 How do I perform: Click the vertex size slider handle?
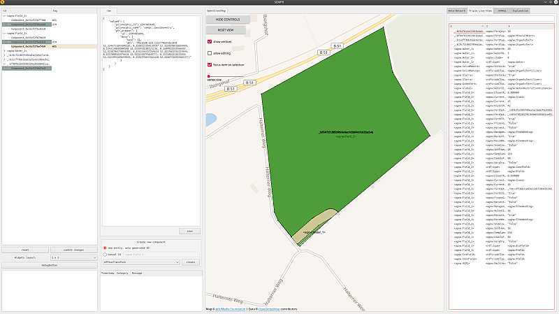208,76
